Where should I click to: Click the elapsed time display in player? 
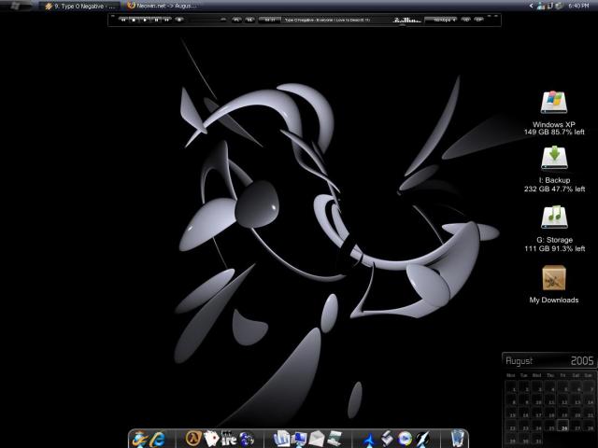click(x=270, y=20)
